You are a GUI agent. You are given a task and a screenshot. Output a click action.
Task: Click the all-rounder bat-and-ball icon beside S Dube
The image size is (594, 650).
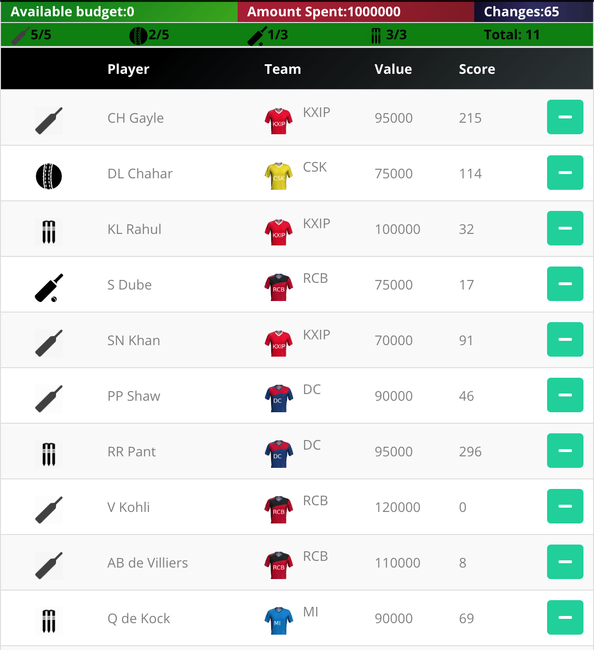coord(49,288)
